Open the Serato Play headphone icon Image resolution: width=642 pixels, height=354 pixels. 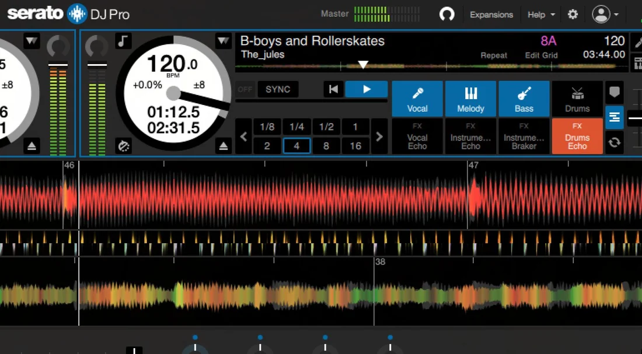pos(446,15)
